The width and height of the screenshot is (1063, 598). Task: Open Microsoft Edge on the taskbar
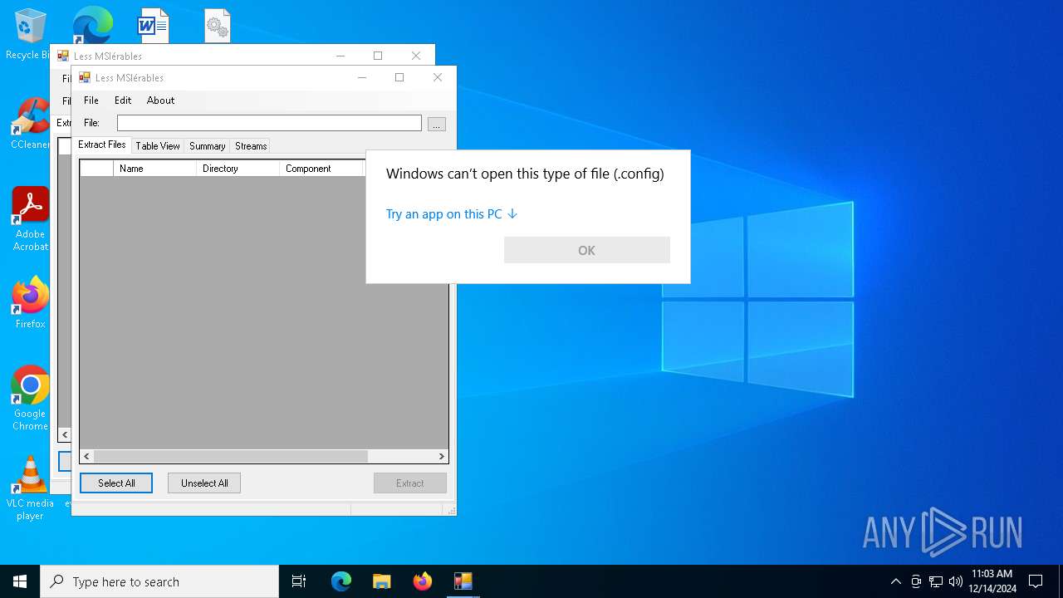pos(341,581)
